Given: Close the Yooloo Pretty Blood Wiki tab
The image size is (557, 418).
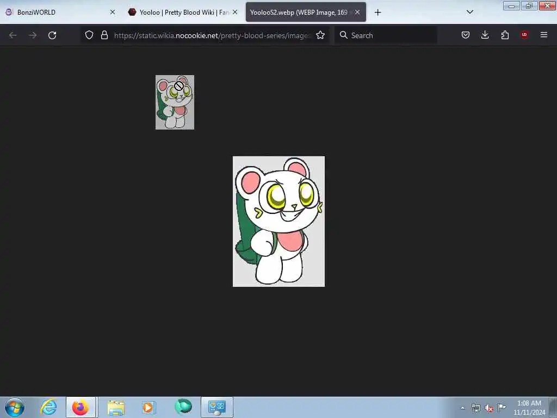Looking at the screenshot, I should pyautogui.click(x=235, y=12).
